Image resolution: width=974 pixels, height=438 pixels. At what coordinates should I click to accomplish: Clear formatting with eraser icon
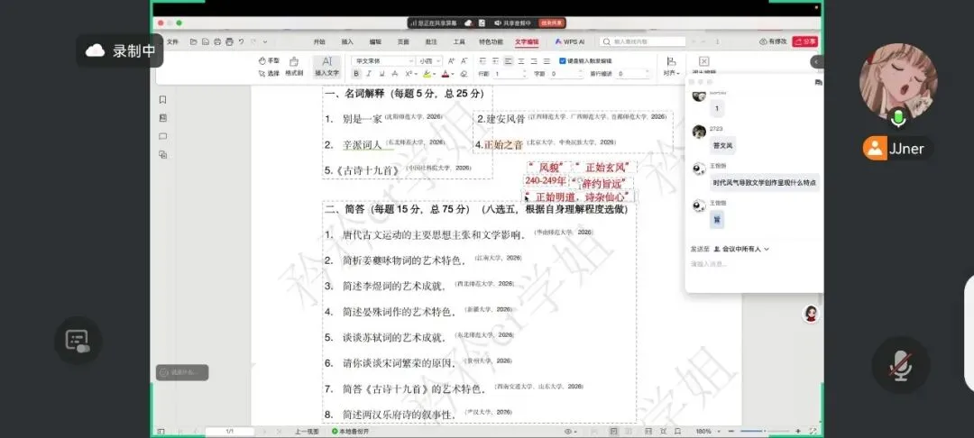464,74
